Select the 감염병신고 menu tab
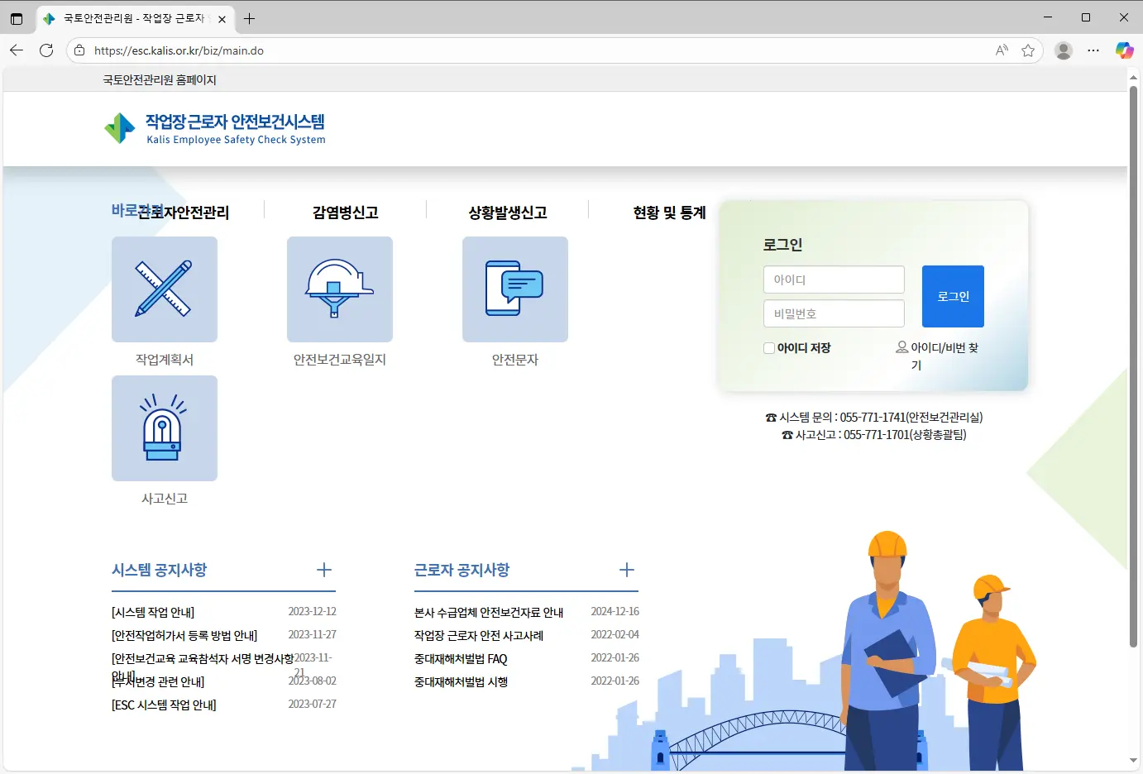The height and width of the screenshot is (774, 1143). 345,213
